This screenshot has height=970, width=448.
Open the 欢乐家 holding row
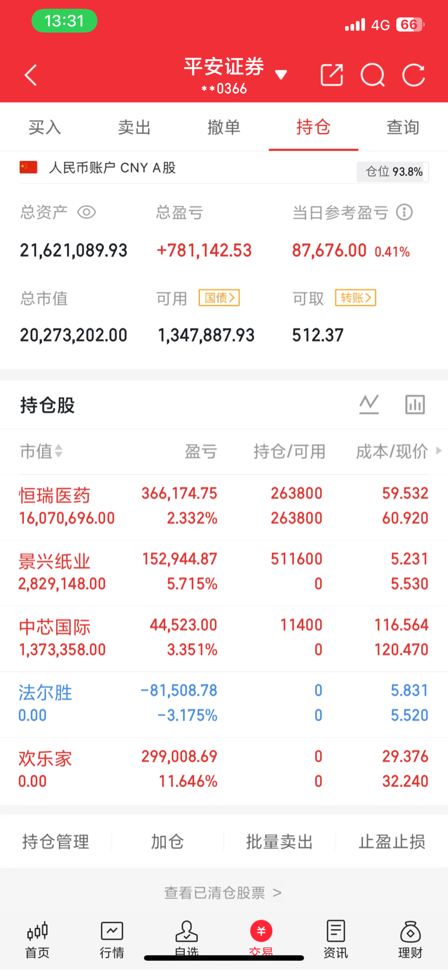tap(224, 770)
